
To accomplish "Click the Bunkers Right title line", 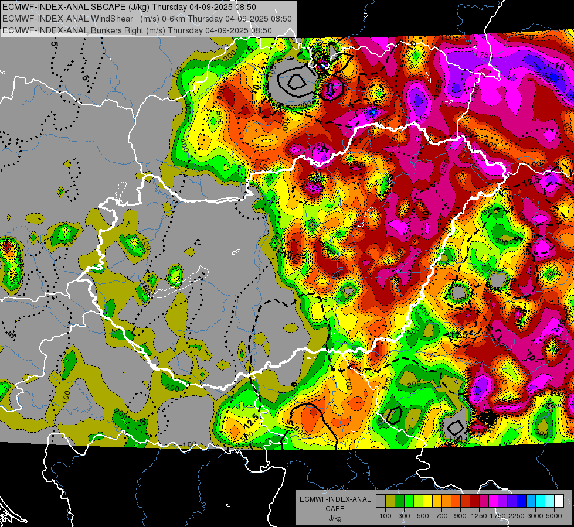I will [x=137, y=30].
